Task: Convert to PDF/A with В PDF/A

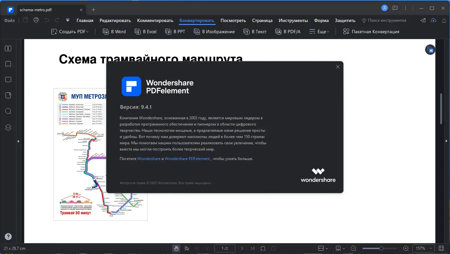Action: point(288,32)
